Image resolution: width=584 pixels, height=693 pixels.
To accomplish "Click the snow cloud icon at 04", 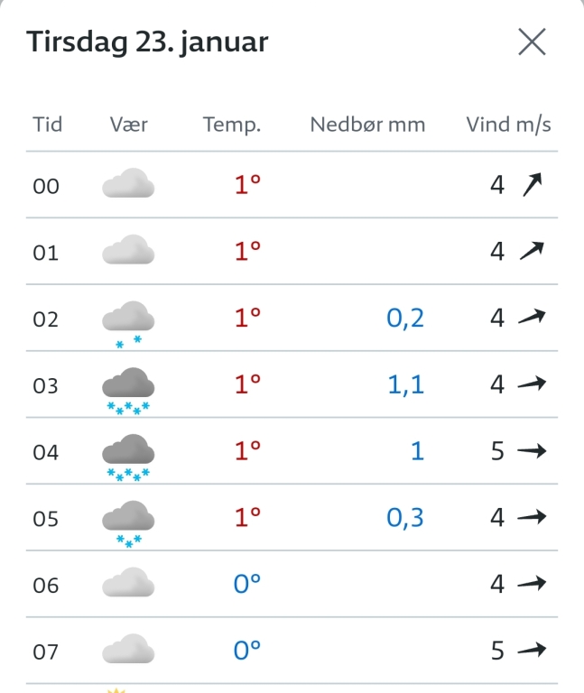I will tap(128, 455).
